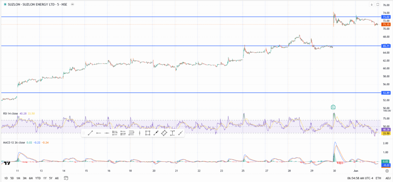Click the MACD 12 26 close indicator label
This screenshot has height=182, width=393.
[x=14, y=143]
